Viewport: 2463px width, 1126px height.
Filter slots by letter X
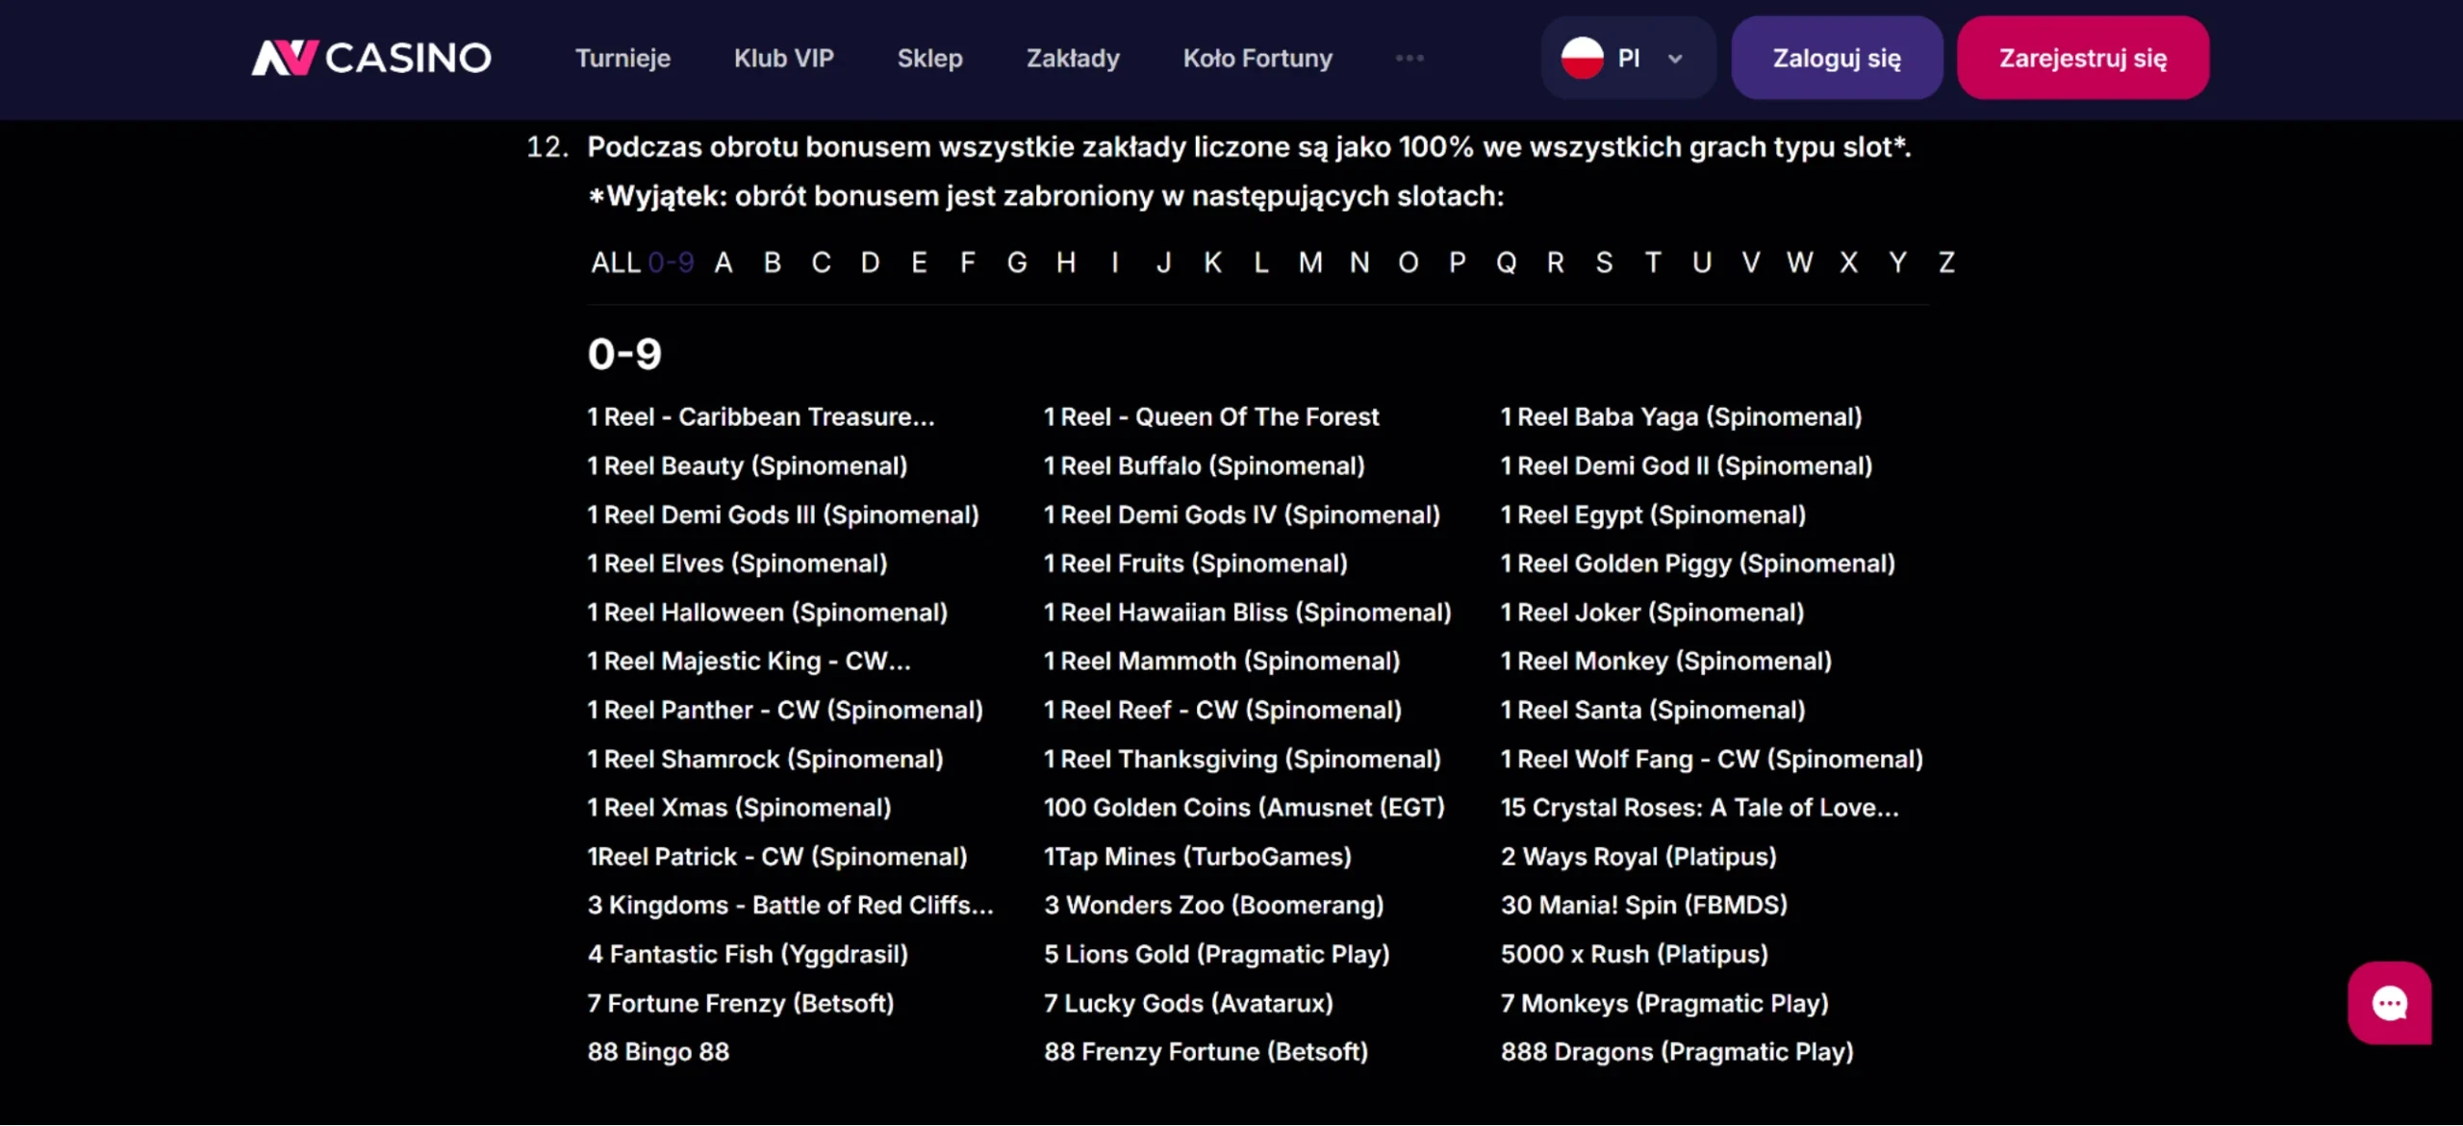pos(1849,263)
